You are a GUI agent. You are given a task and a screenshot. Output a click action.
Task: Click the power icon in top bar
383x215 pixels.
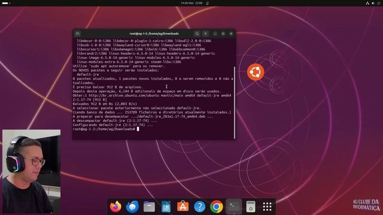pyautogui.click(x=379, y=3)
